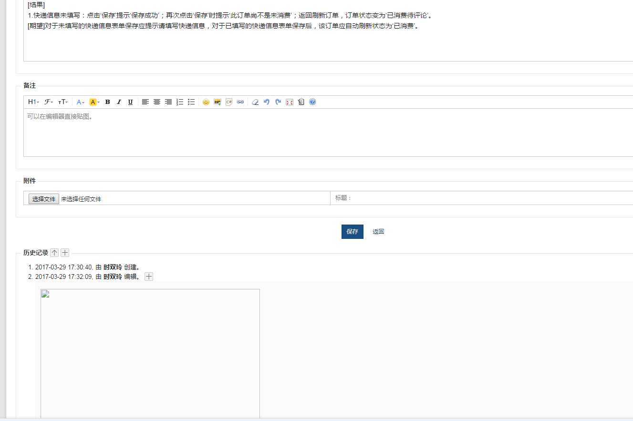
Task: Center align text in remark editor
Action: [x=157, y=102]
